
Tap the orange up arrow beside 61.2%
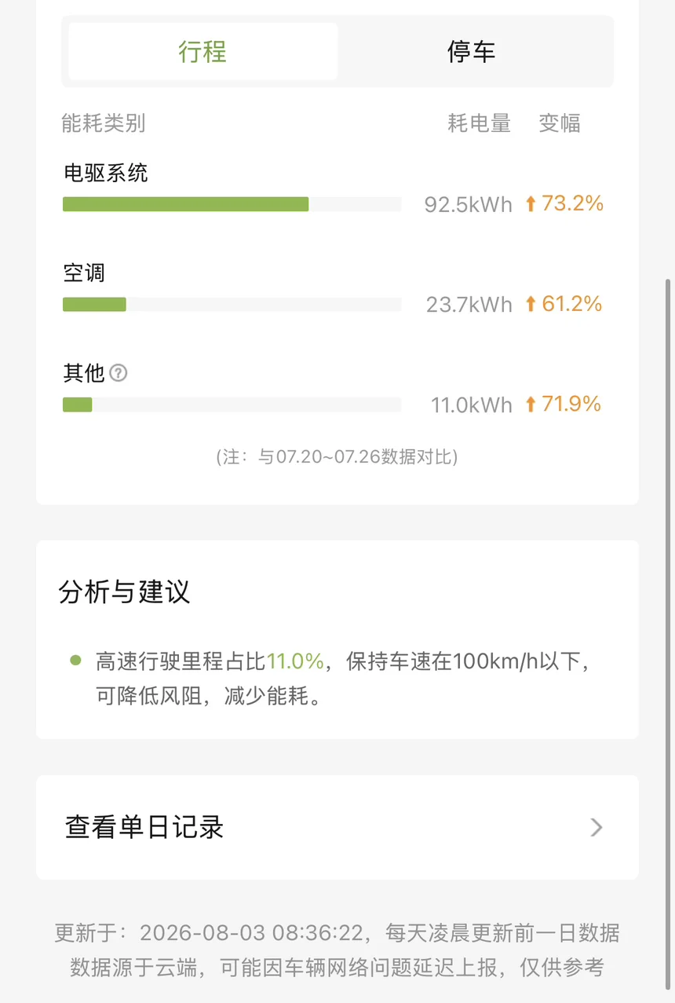(x=531, y=304)
